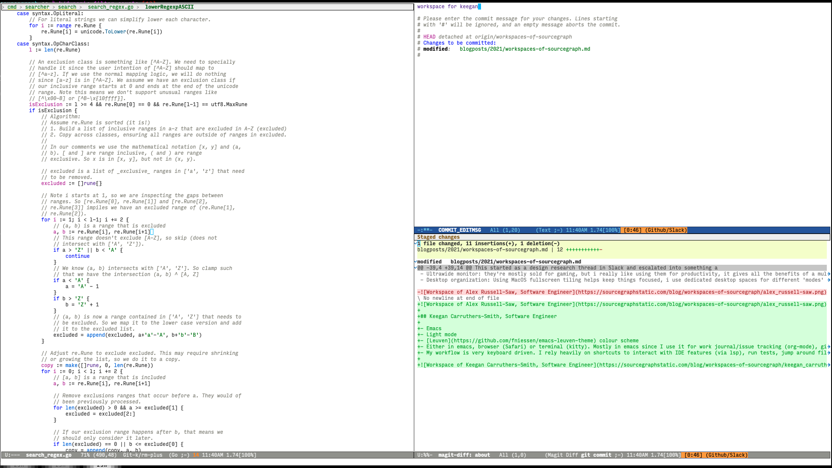
Task: Click the 'continue' statement in code
Action: (78, 256)
